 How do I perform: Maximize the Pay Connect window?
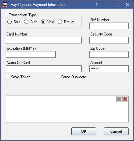[117, 4]
